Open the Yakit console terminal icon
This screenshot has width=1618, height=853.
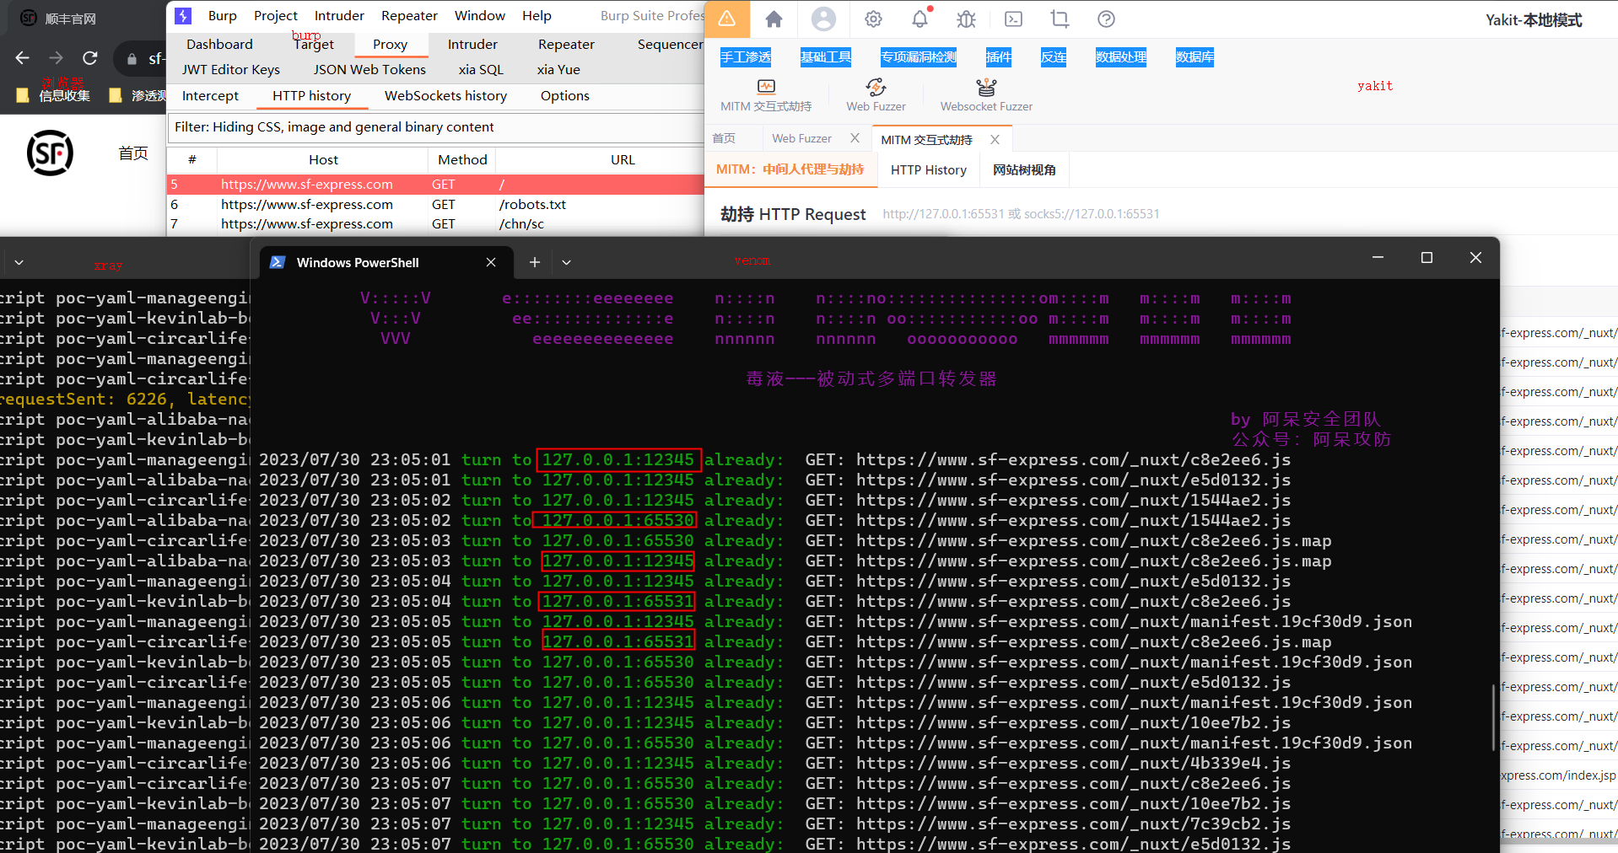[x=1013, y=19]
